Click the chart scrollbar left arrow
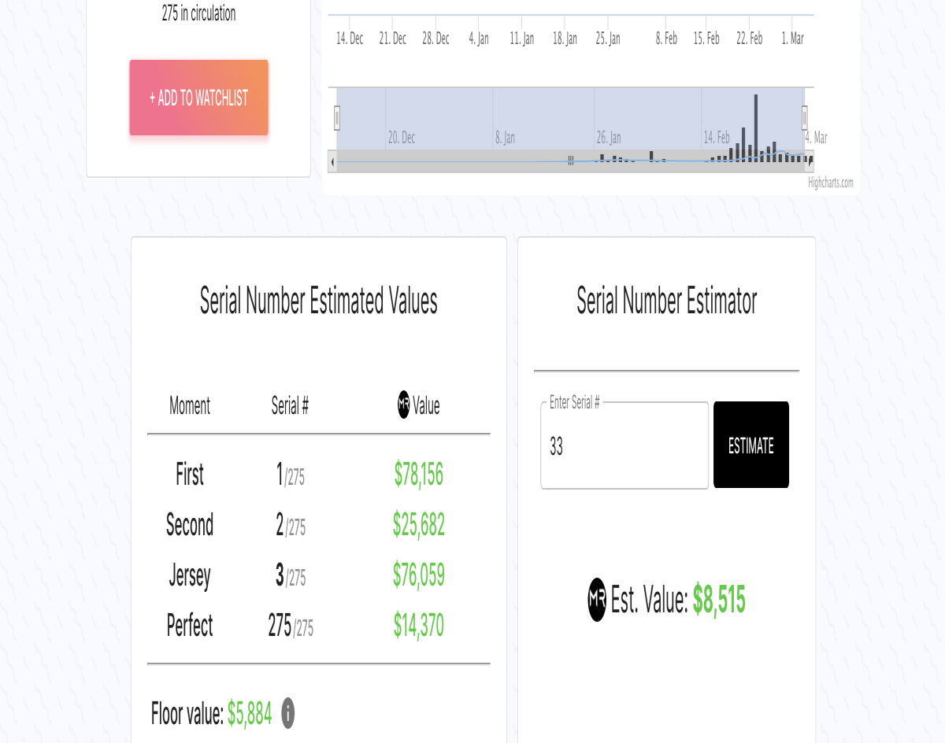This screenshot has height=743, width=945. pyautogui.click(x=332, y=161)
